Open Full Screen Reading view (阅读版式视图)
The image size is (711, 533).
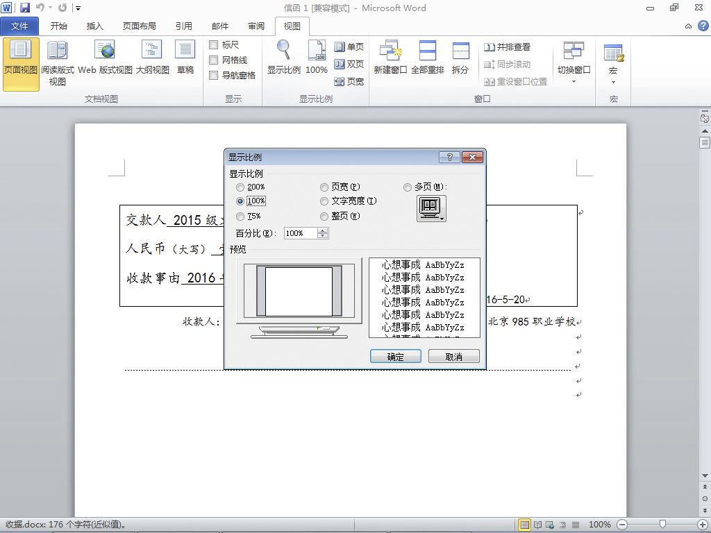pyautogui.click(x=57, y=65)
